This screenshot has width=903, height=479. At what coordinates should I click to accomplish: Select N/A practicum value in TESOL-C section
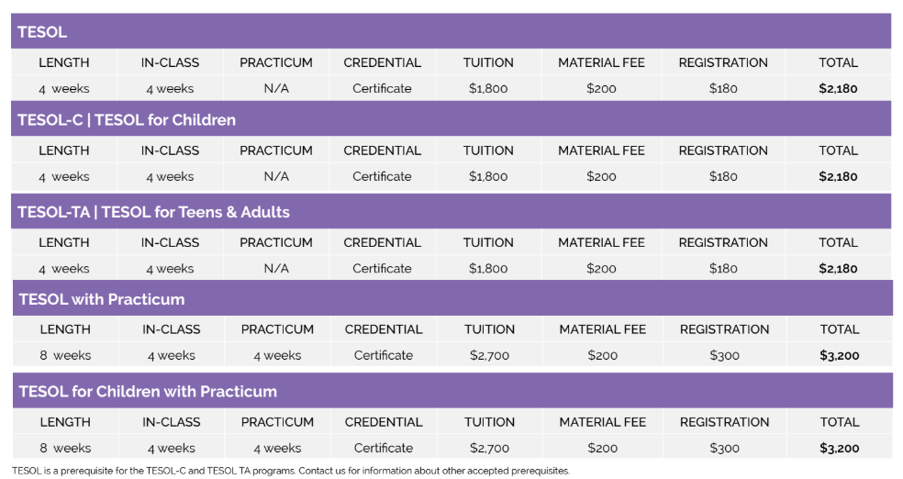pos(276,176)
